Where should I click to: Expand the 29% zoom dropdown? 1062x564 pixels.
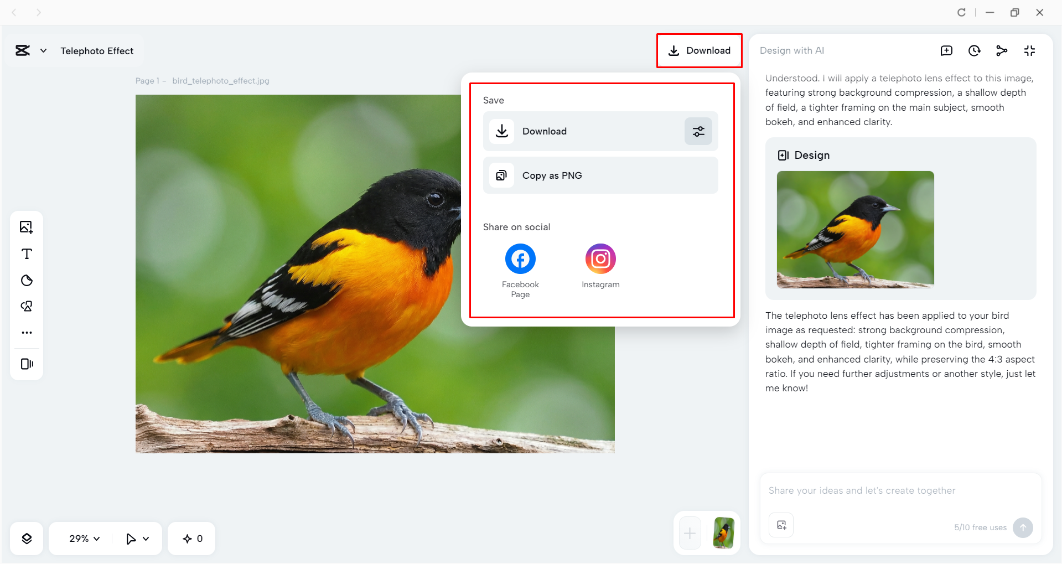[85, 539]
